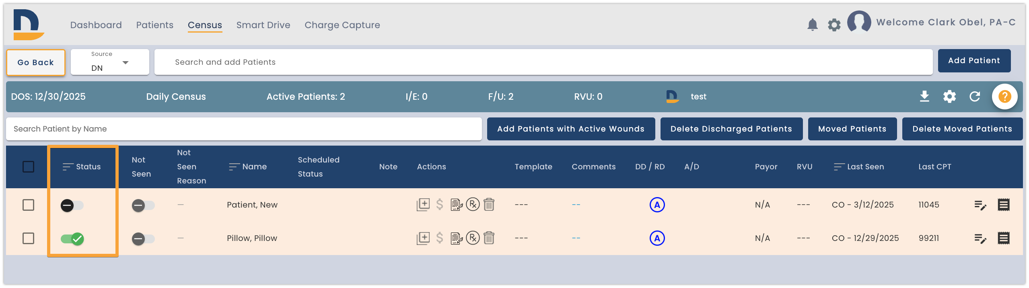The image size is (1029, 288).
Task: Add note icon for Pillow, Pillow
Action: point(423,238)
